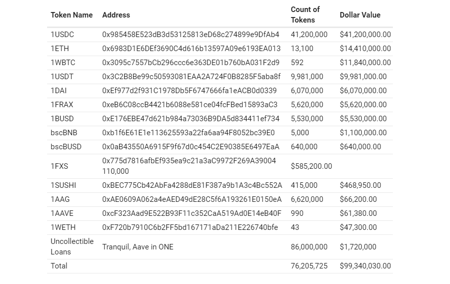The width and height of the screenshot is (450, 284).
Task: Click the 1DAI token count 6,070,000
Action: point(307,91)
